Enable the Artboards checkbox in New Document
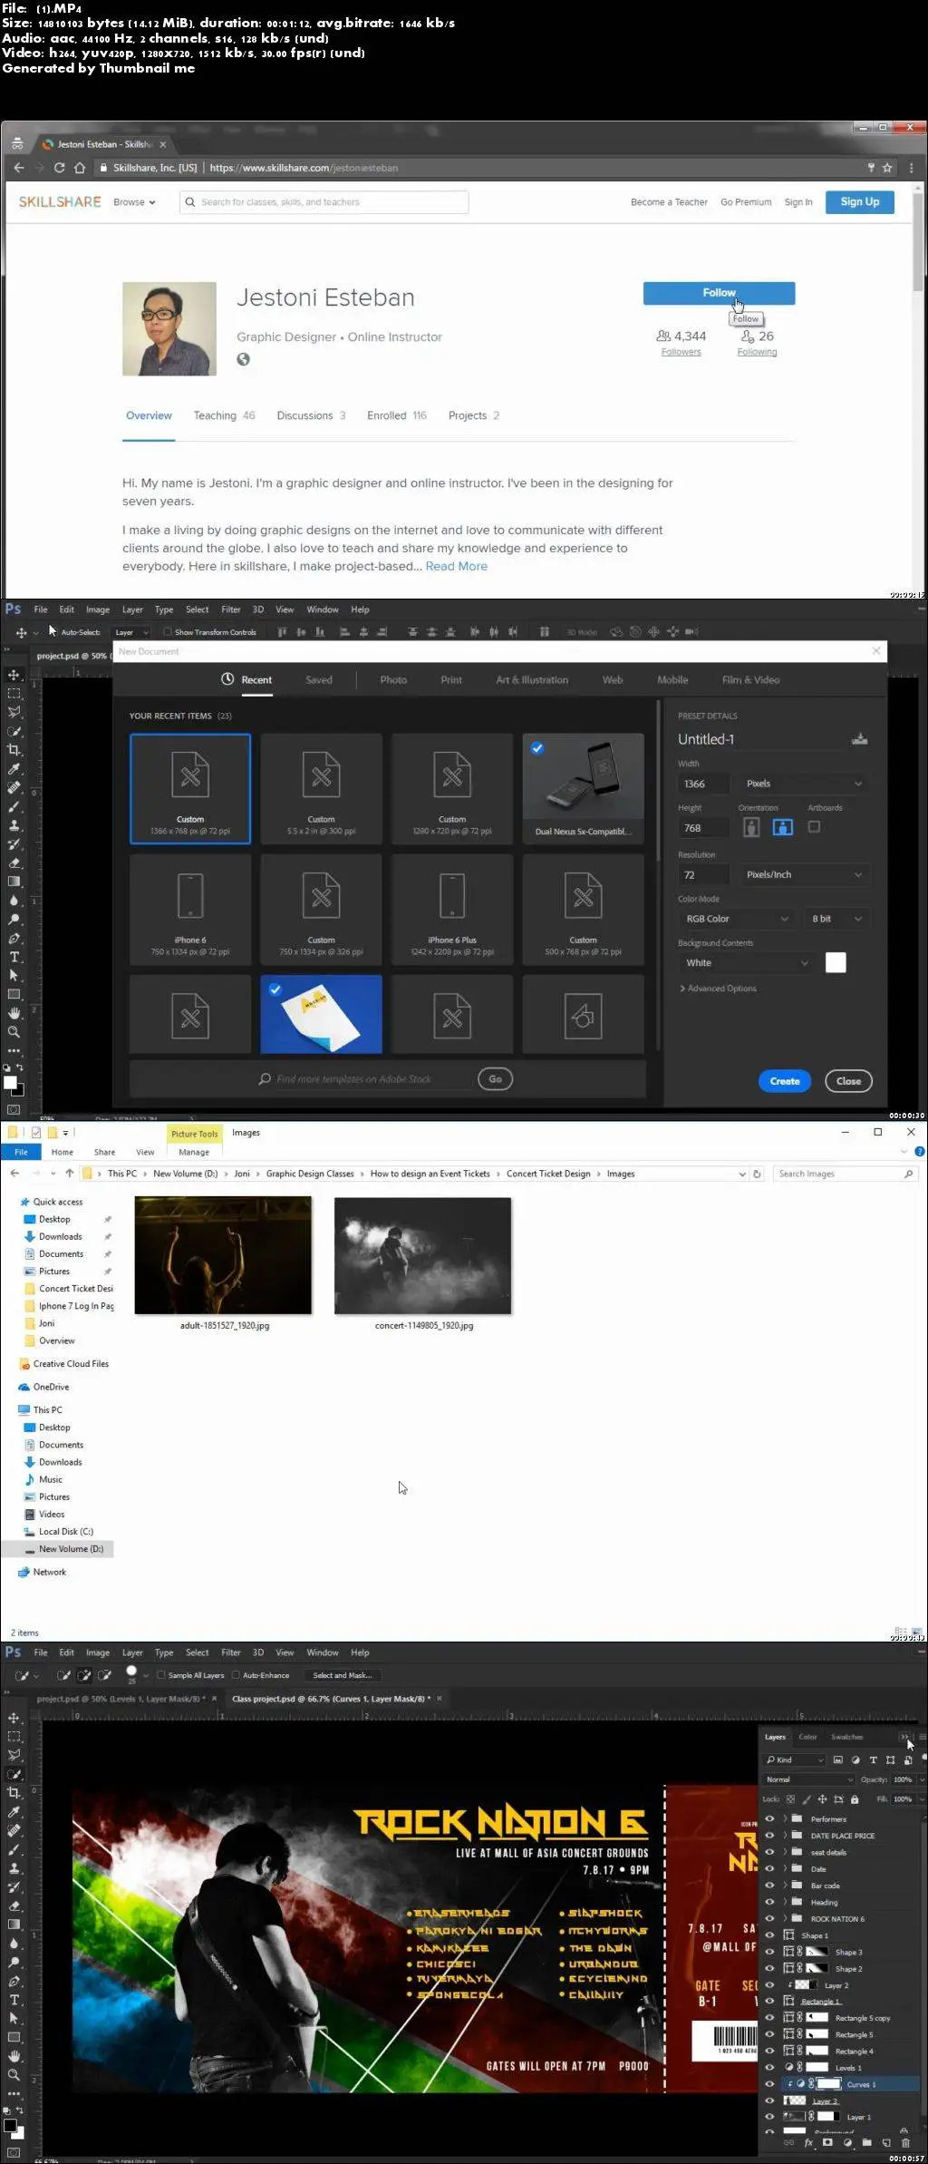Viewport: 928px width, 2164px height. point(814,827)
